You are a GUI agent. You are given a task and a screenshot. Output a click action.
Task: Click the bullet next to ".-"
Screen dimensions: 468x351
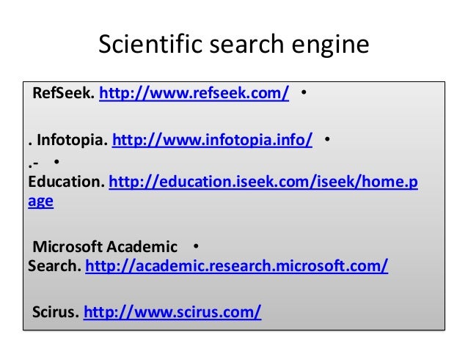[x=56, y=161]
